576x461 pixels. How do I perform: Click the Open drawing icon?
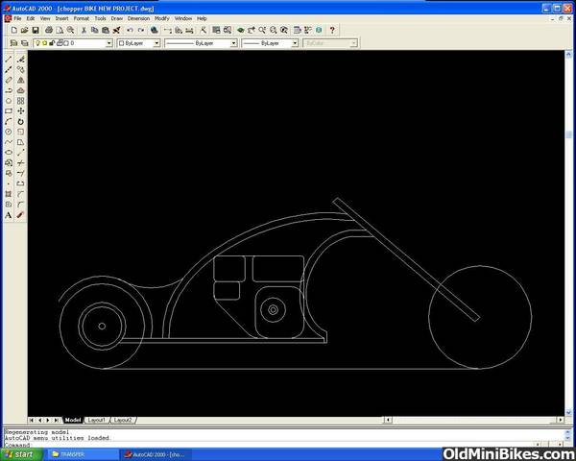point(25,30)
